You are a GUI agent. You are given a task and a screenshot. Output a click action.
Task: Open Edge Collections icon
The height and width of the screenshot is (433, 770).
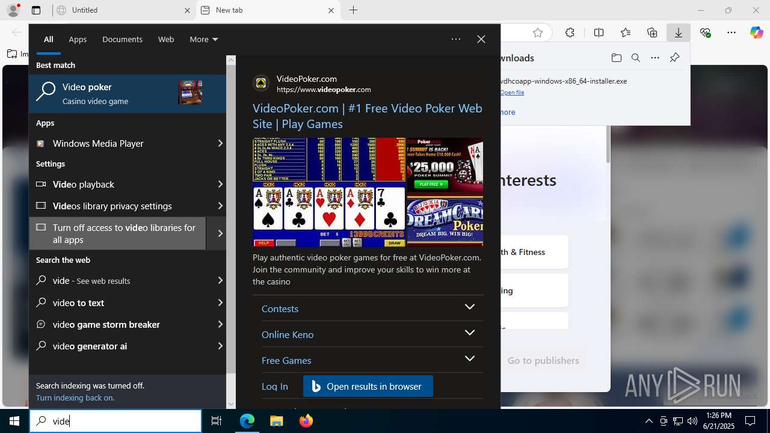click(x=652, y=33)
